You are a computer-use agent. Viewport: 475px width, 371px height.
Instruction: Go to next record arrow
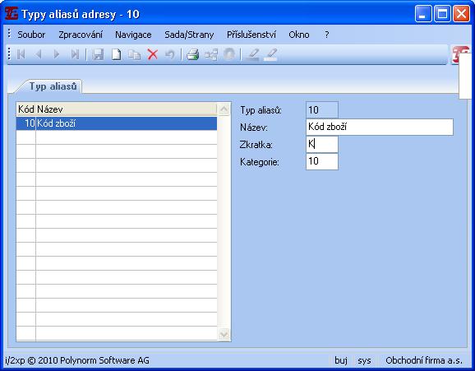pyautogui.click(x=57, y=54)
